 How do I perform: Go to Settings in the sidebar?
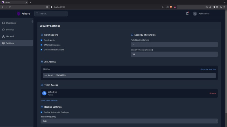pyautogui.click(x=17, y=43)
